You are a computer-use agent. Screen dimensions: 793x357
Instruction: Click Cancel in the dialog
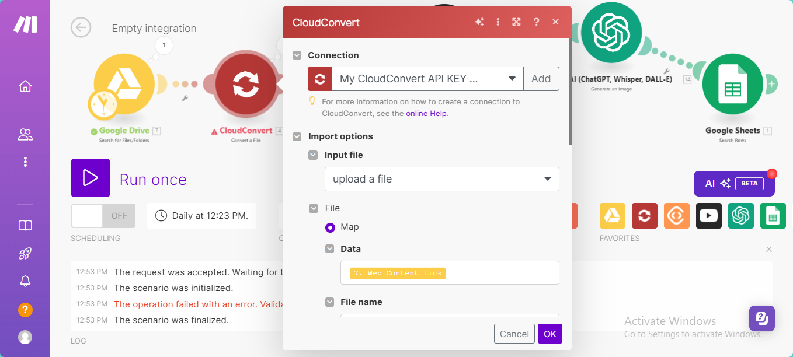point(514,334)
